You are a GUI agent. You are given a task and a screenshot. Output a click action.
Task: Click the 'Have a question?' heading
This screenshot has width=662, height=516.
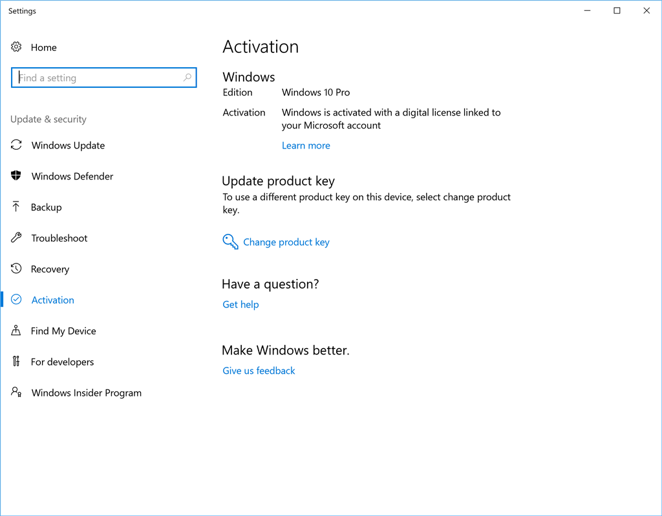coord(270,284)
